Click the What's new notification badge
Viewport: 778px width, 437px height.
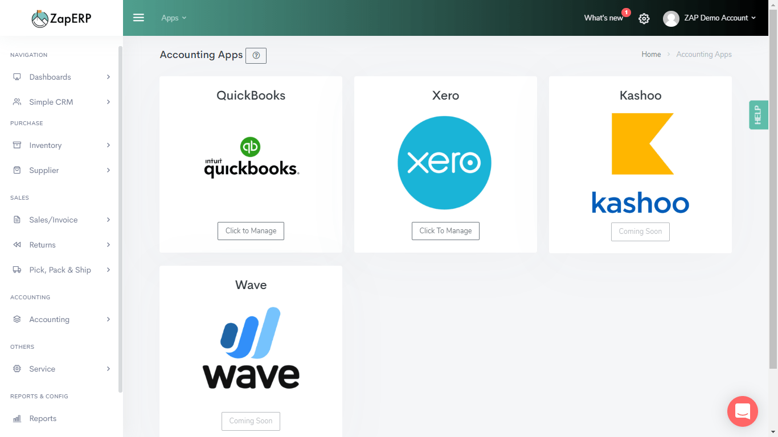tap(626, 12)
